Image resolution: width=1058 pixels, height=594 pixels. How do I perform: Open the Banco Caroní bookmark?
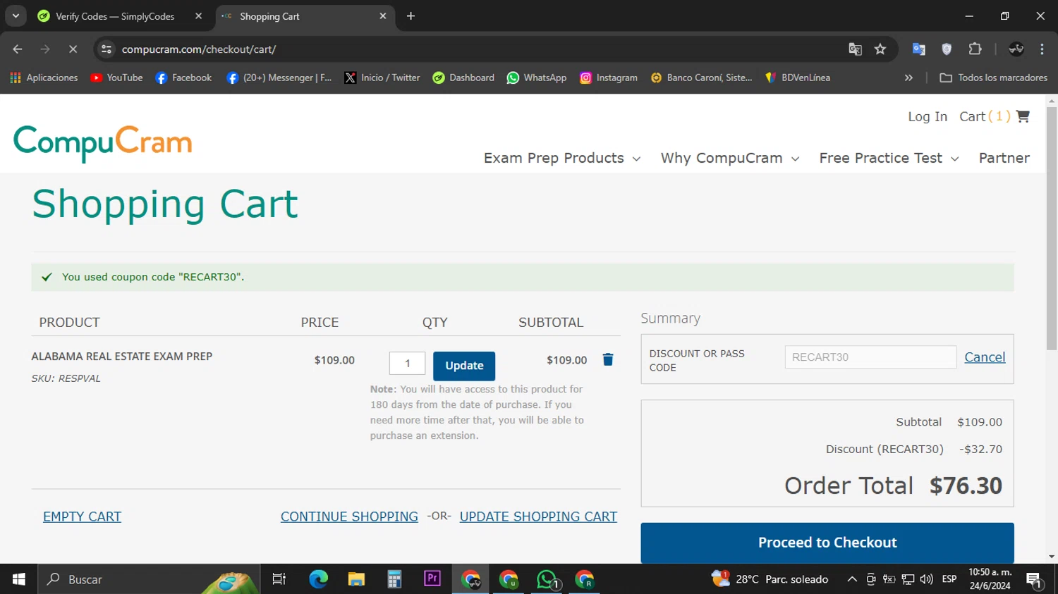tap(702, 78)
